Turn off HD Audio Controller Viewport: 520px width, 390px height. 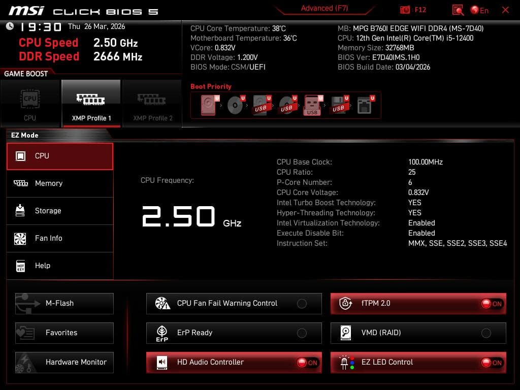tap(234, 363)
